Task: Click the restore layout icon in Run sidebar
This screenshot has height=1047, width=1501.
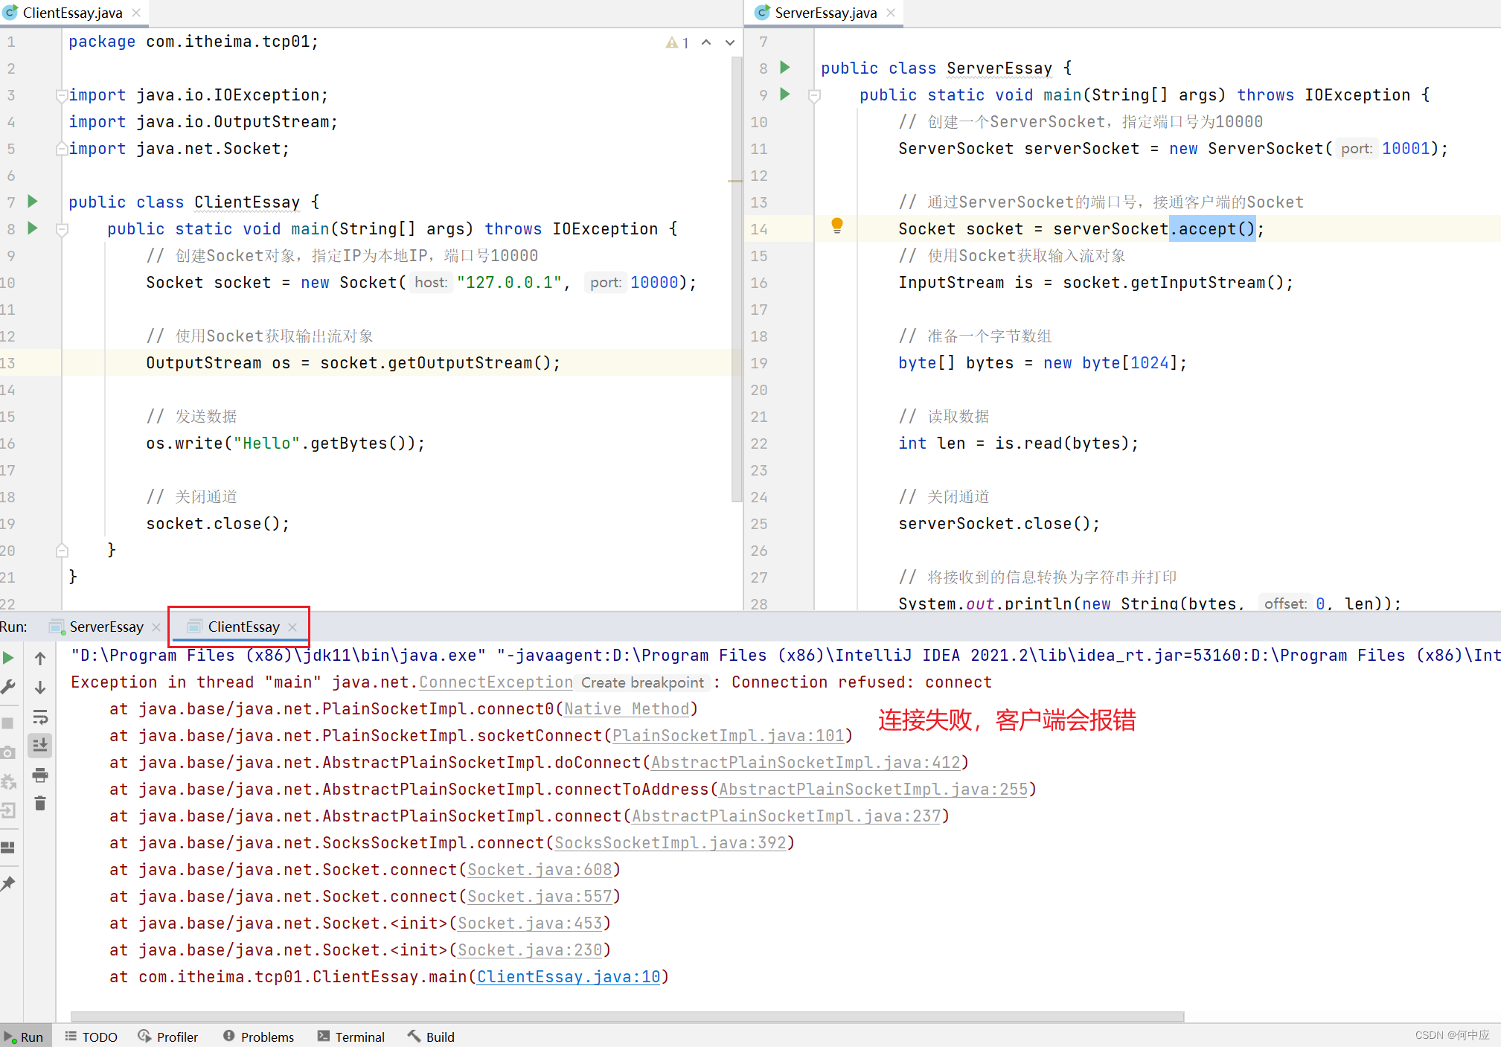Action: tap(8, 848)
